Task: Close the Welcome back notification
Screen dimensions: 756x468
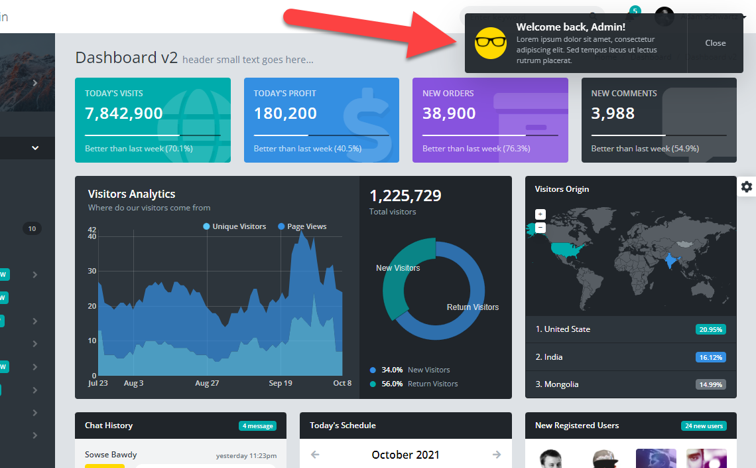Action: click(x=715, y=43)
